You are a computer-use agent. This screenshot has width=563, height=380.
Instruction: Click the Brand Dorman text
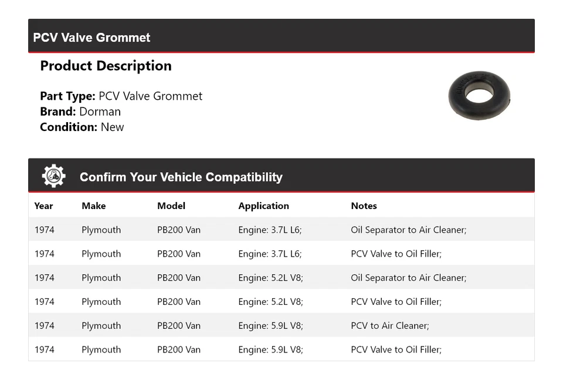(x=80, y=112)
